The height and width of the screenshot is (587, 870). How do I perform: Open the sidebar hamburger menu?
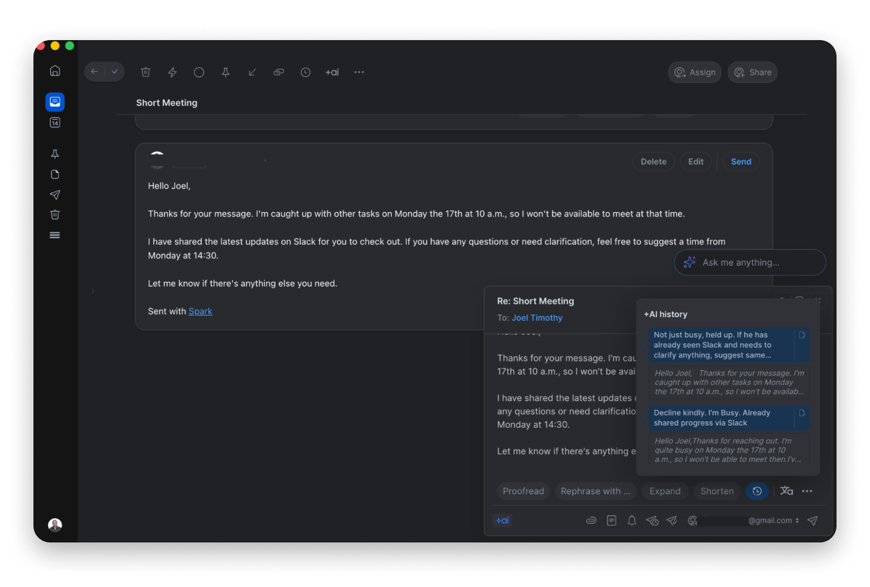(x=55, y=235)
